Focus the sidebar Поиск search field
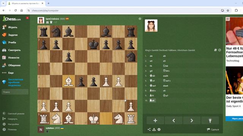This screenshot has width=243, height=136. [x=15, y=92]
